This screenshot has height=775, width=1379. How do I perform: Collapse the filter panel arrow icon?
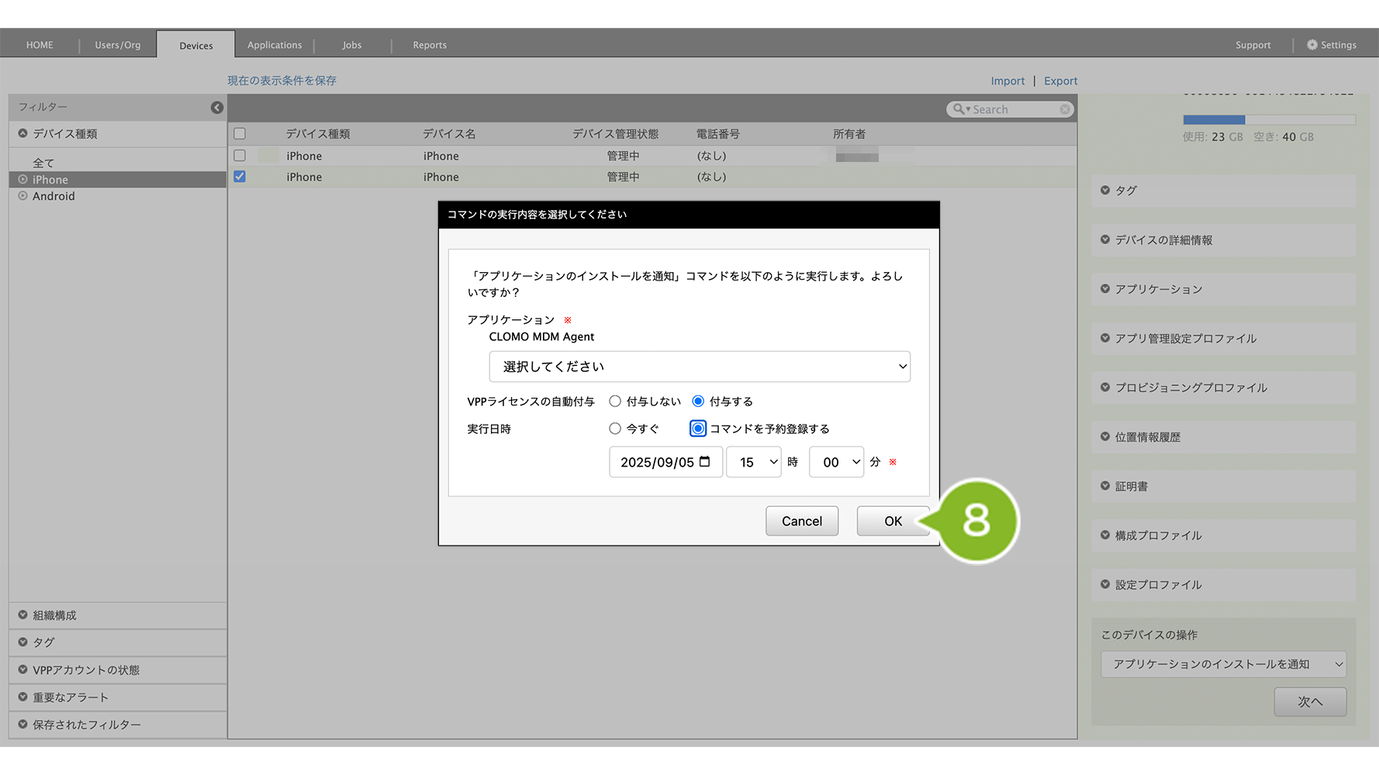pyautogui.click(x=217, y=108)
